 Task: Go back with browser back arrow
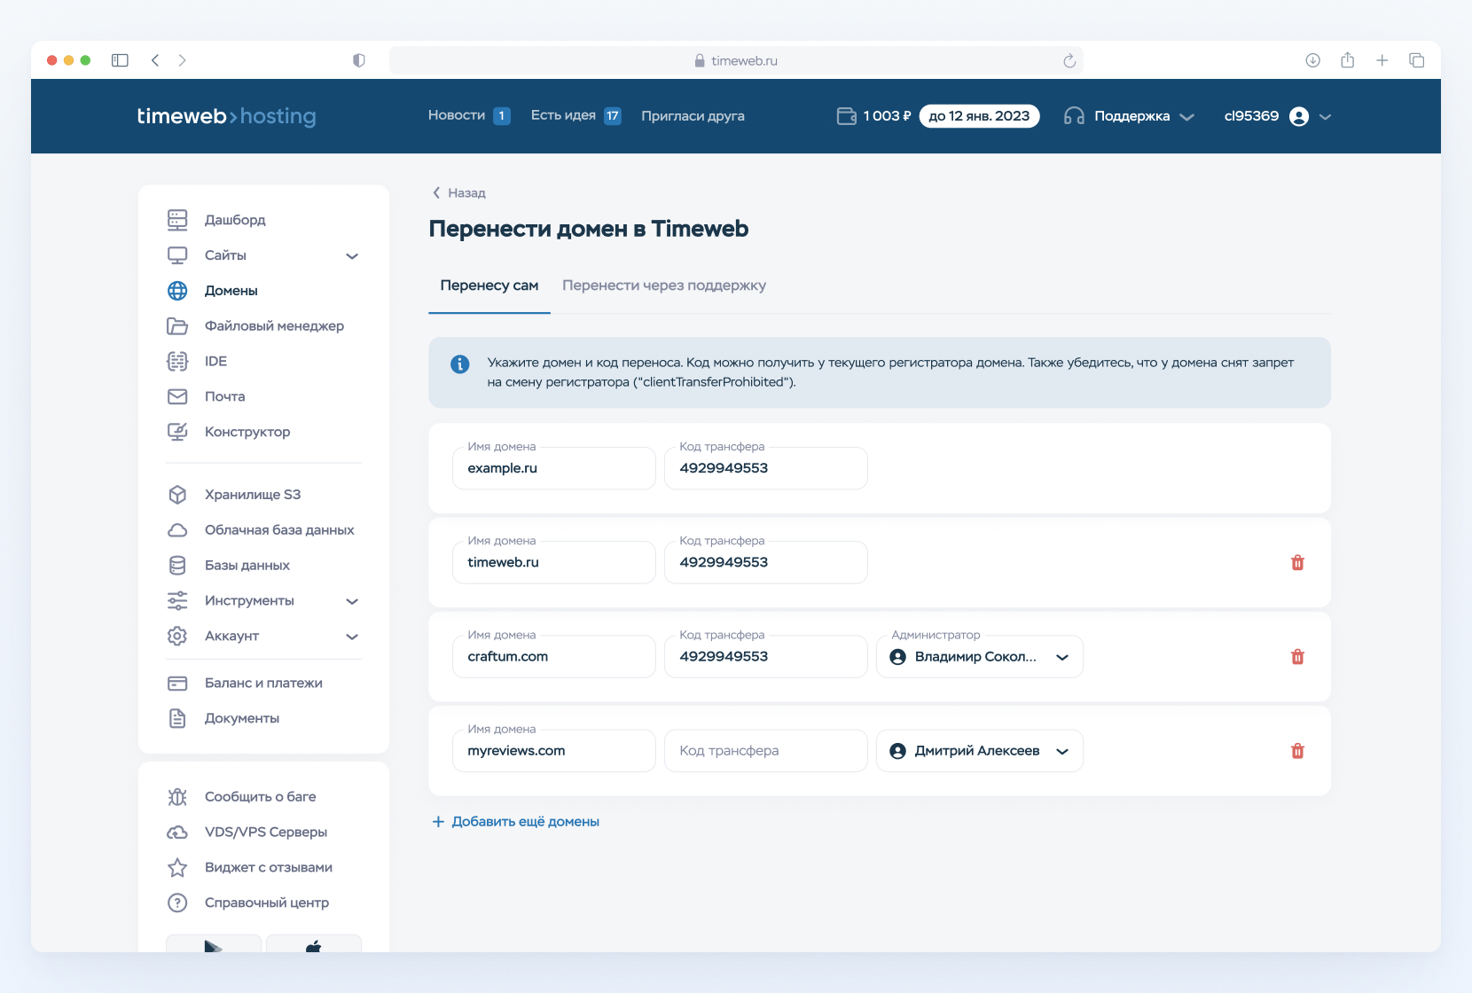(155, 60)
